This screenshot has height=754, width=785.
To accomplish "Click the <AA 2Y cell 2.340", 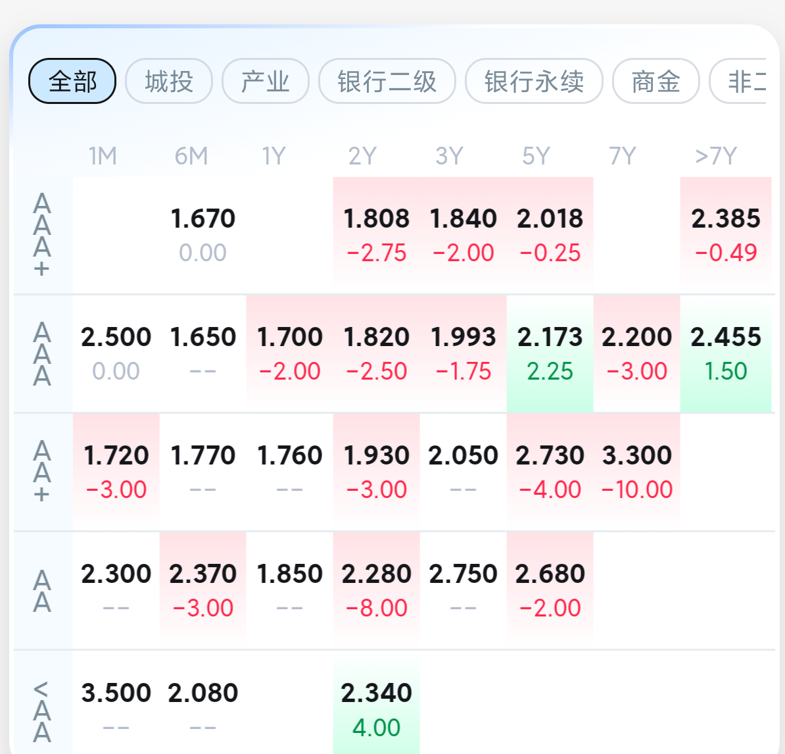I will (376, 709).
